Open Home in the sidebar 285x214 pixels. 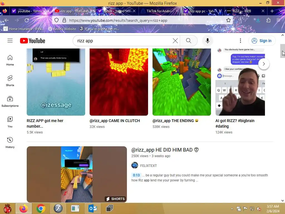point(10,60)
